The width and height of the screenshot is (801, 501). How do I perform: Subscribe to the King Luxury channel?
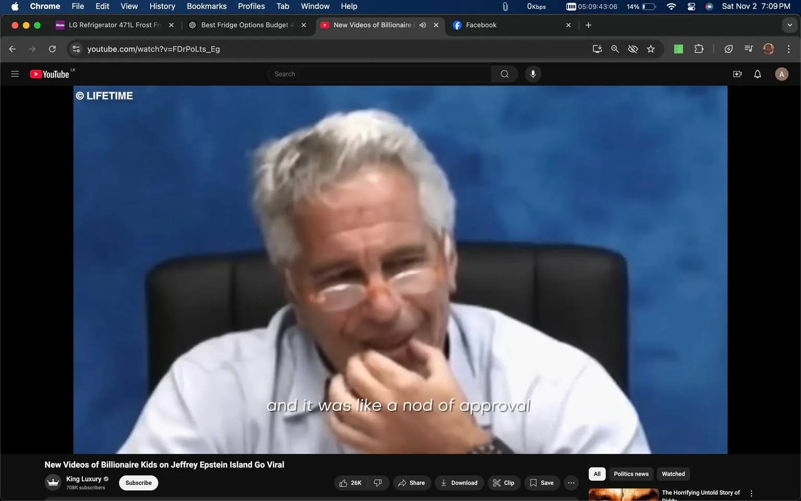138,483
